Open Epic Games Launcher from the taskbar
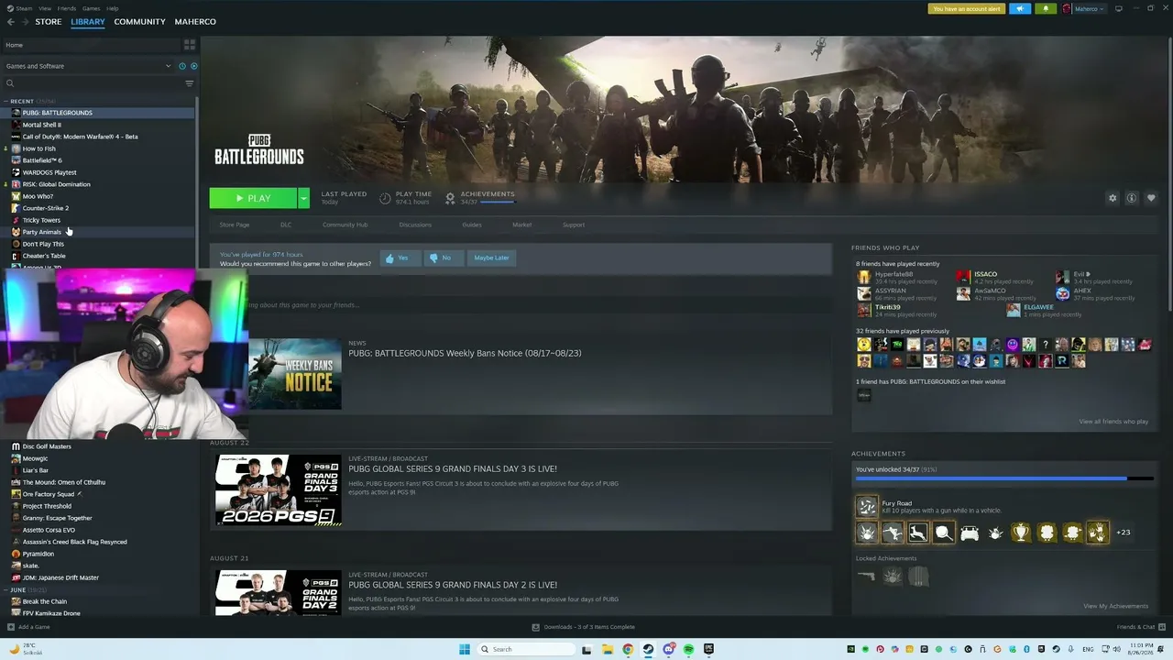The width and height of the screenshot is (1173, 660). [708, 649]
